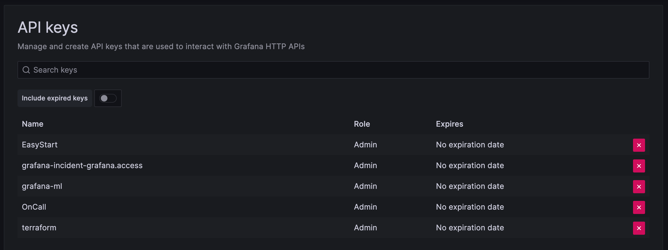Click EasyStart's 'No expiration date' text
Image resolution: width=668 pixels, height=250 pixels.
coord(470,145)
